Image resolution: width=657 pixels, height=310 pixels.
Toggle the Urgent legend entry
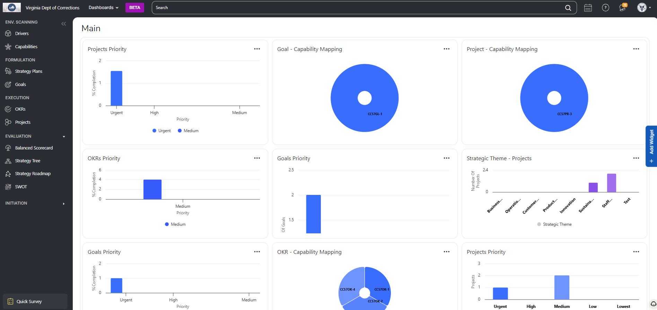click(161, 131)
